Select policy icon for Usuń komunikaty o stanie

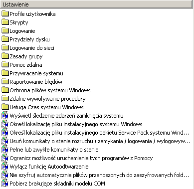[5, 141]
